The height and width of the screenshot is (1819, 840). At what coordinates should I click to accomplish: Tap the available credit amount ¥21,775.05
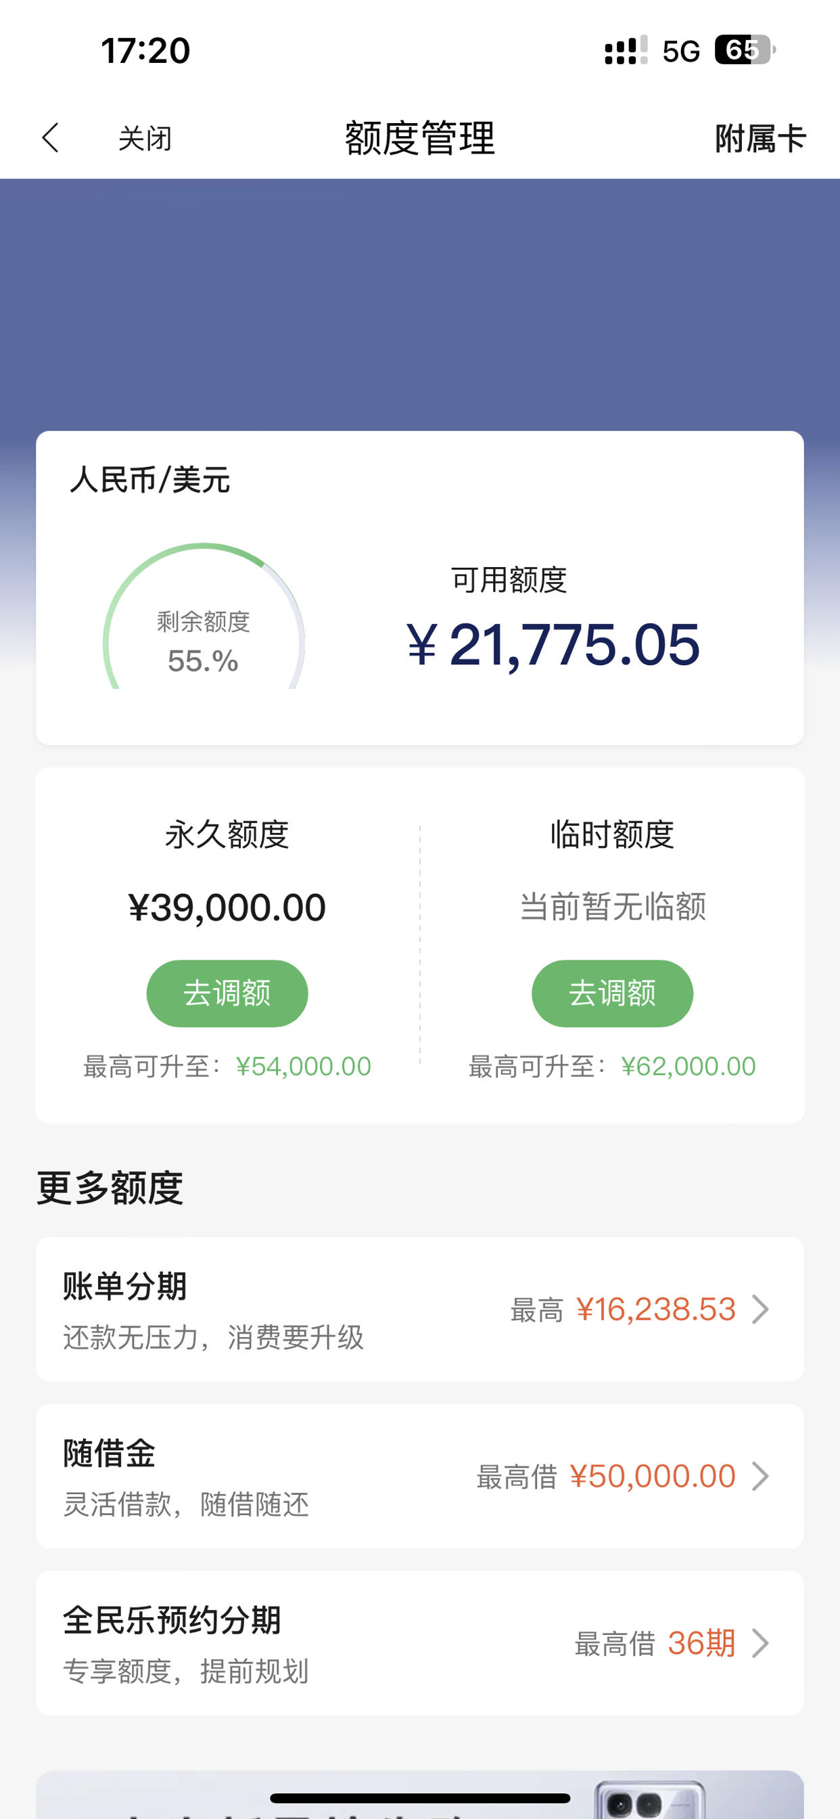[x=553, y=645]
